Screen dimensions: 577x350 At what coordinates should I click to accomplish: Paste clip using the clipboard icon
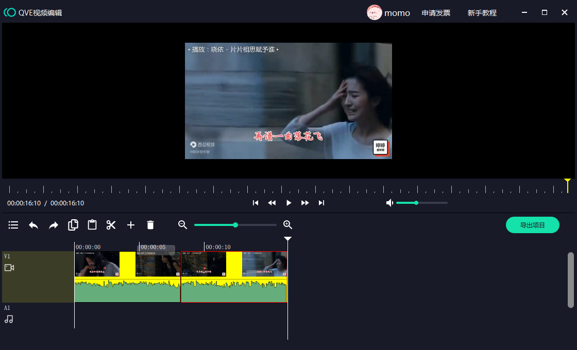coord(92,225)
